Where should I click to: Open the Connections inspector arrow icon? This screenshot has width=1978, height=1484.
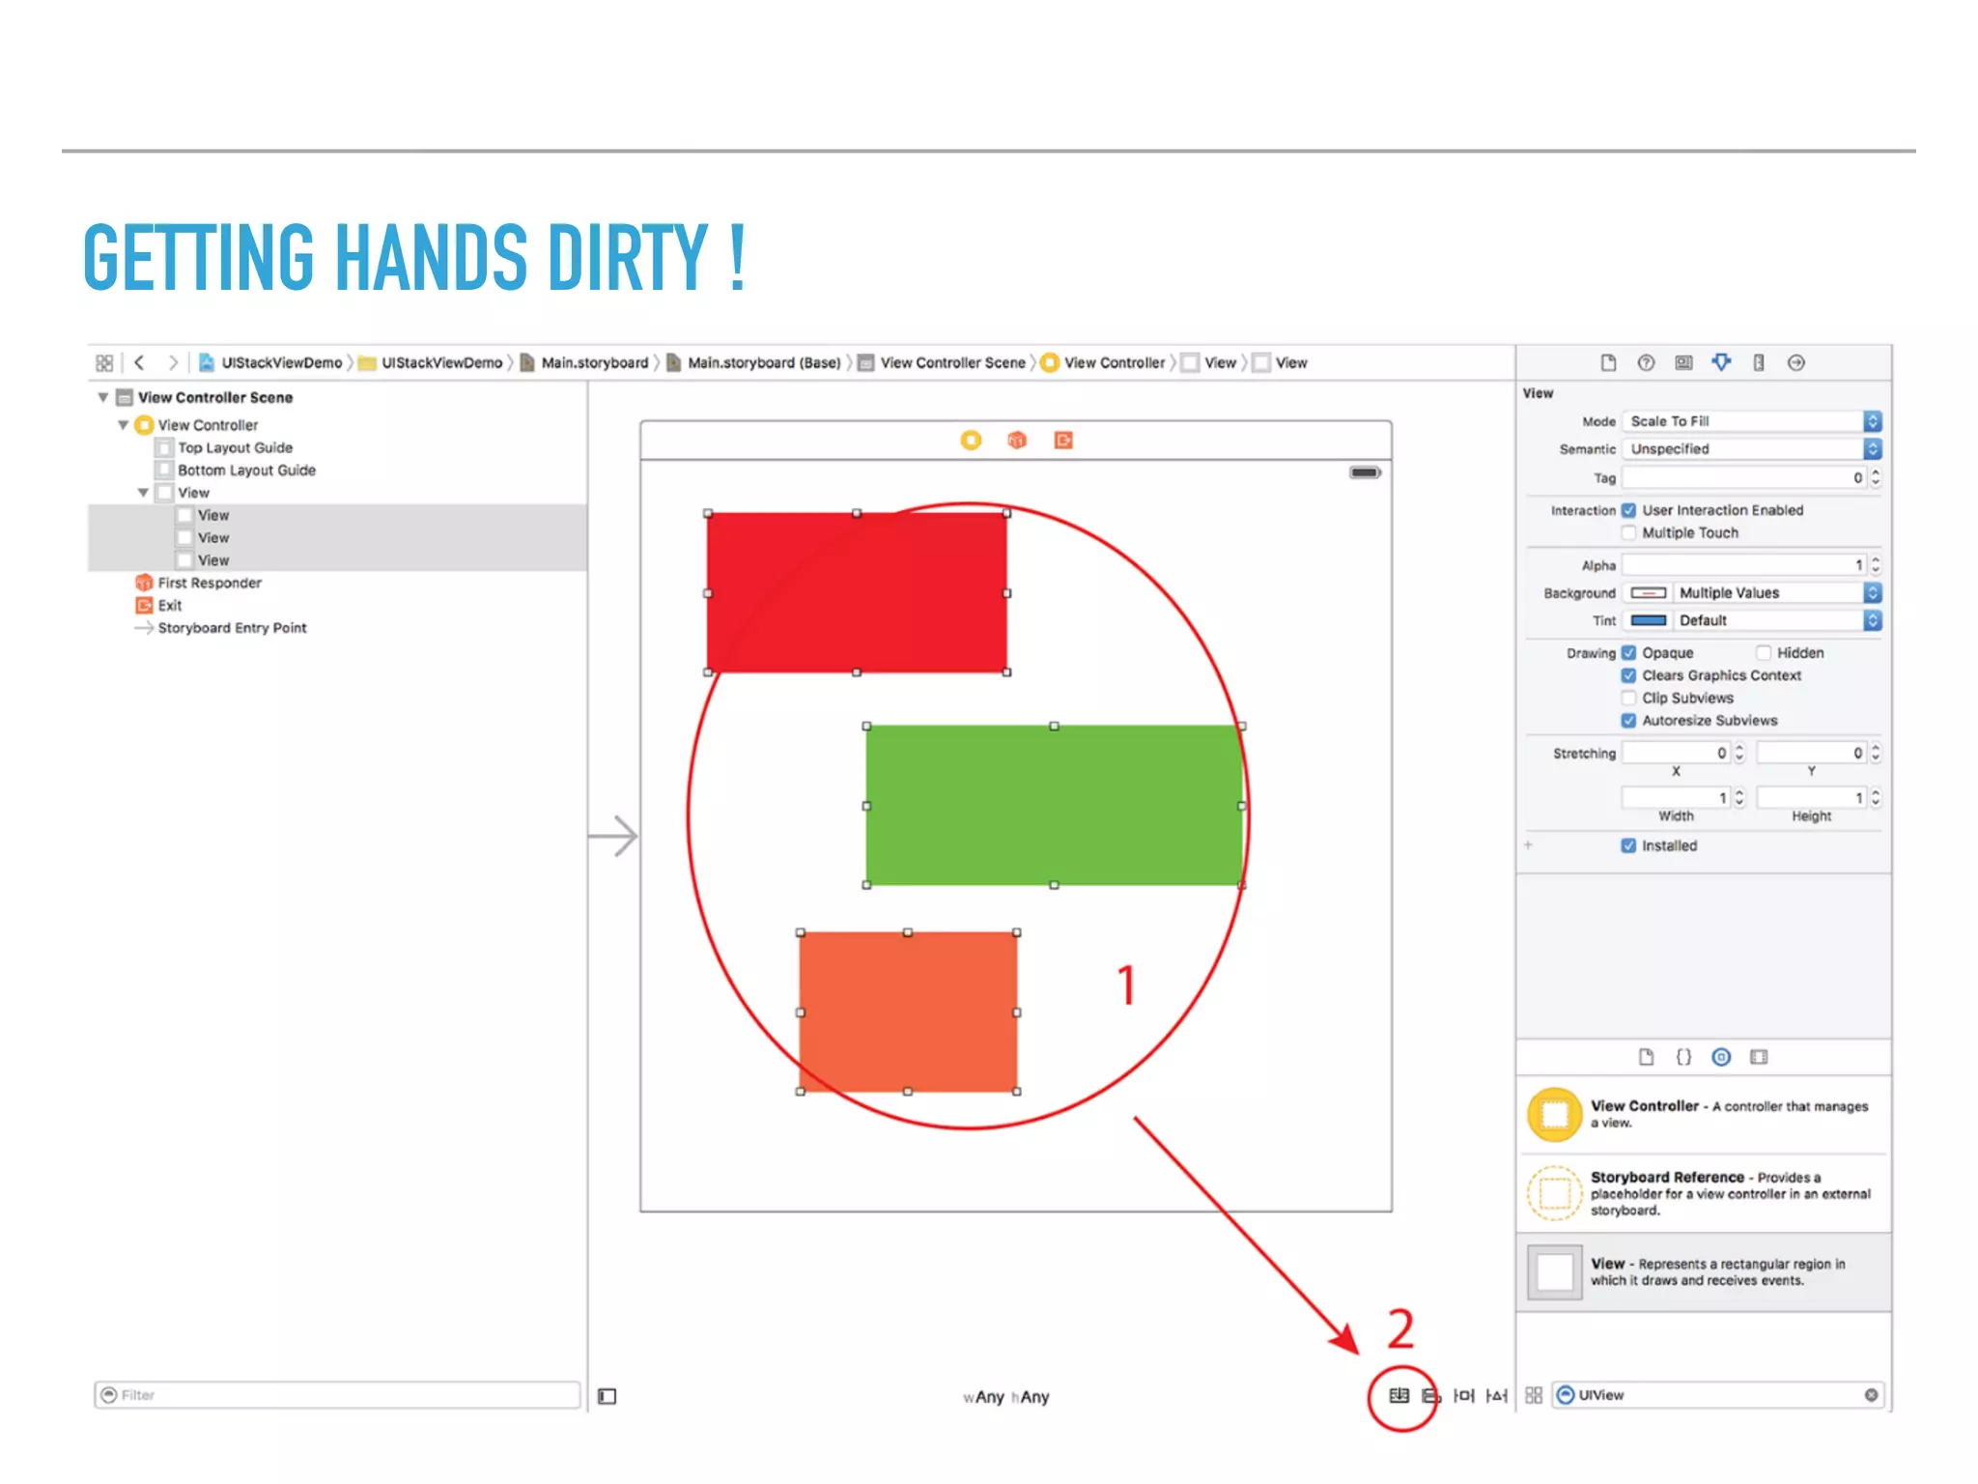coord(1796,362)
